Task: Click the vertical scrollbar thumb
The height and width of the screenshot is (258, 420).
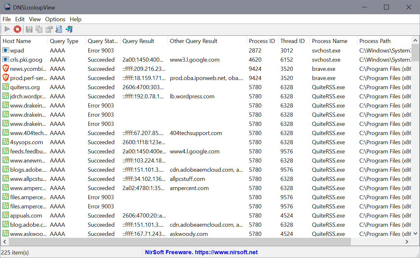Action: [415, 52]
